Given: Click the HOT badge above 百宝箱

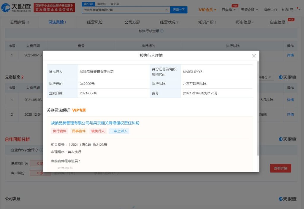Looking at the screenshot, I should point(235,6).
